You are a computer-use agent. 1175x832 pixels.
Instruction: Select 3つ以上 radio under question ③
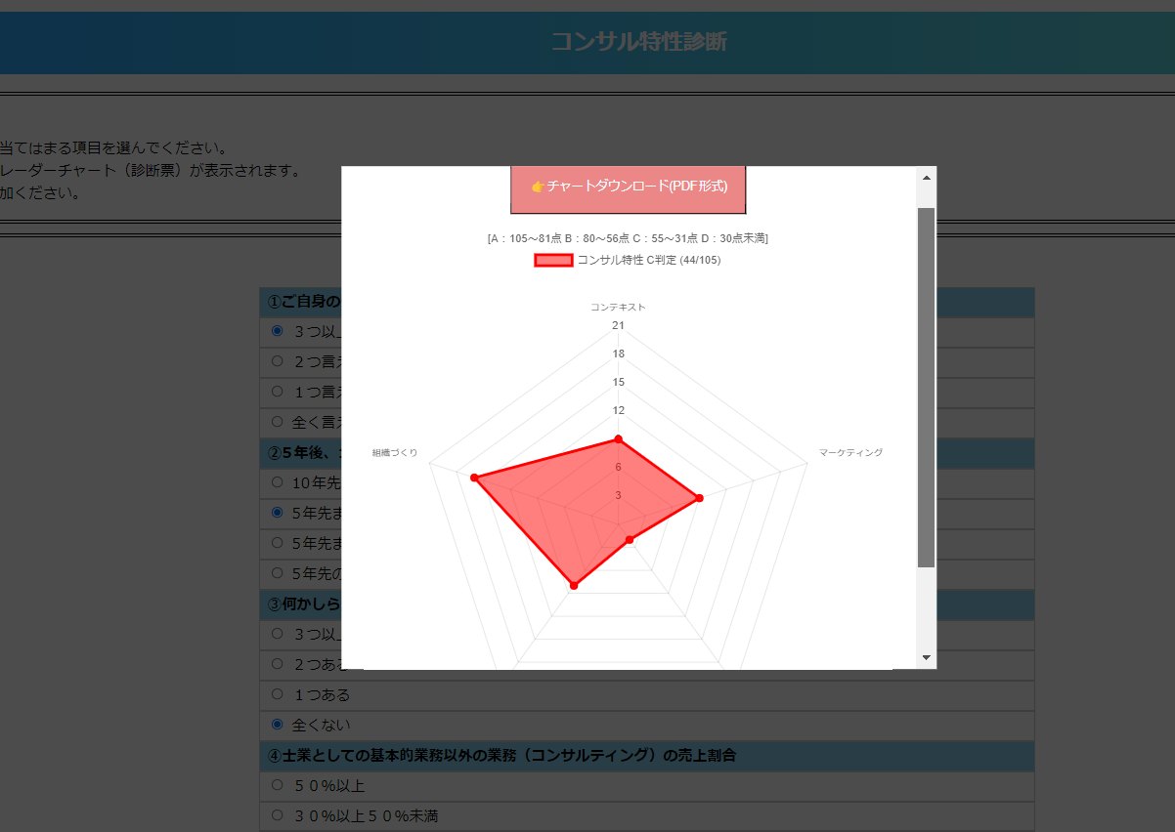277,634
